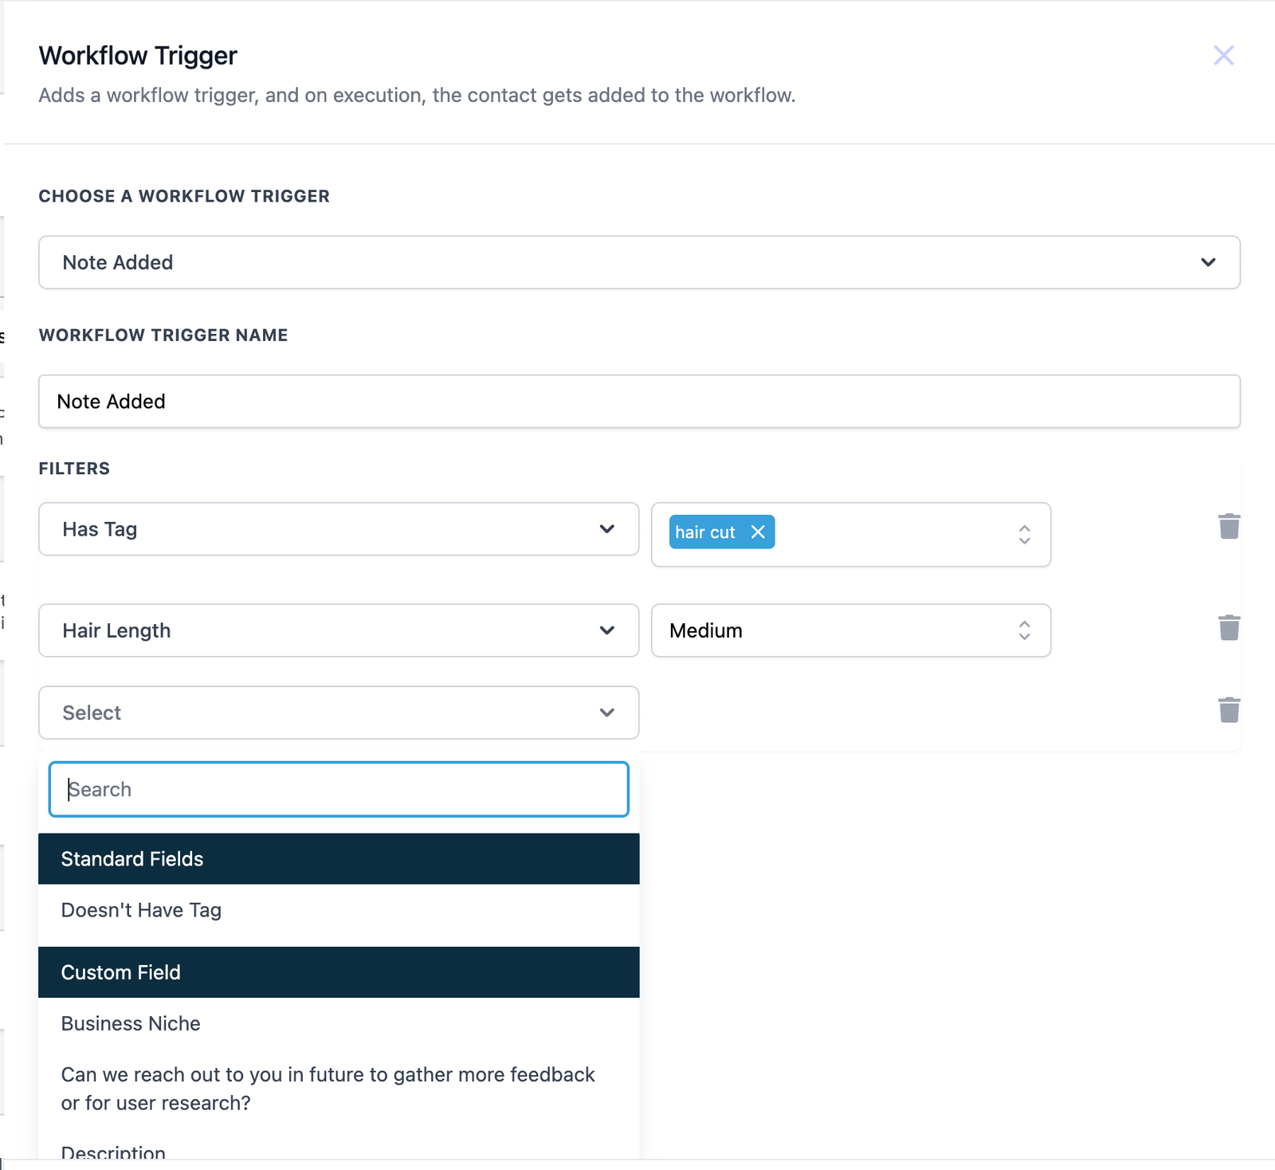1275x1170 pixels.
Task: Click the Custom Field group header
Action: coord(339,972)
